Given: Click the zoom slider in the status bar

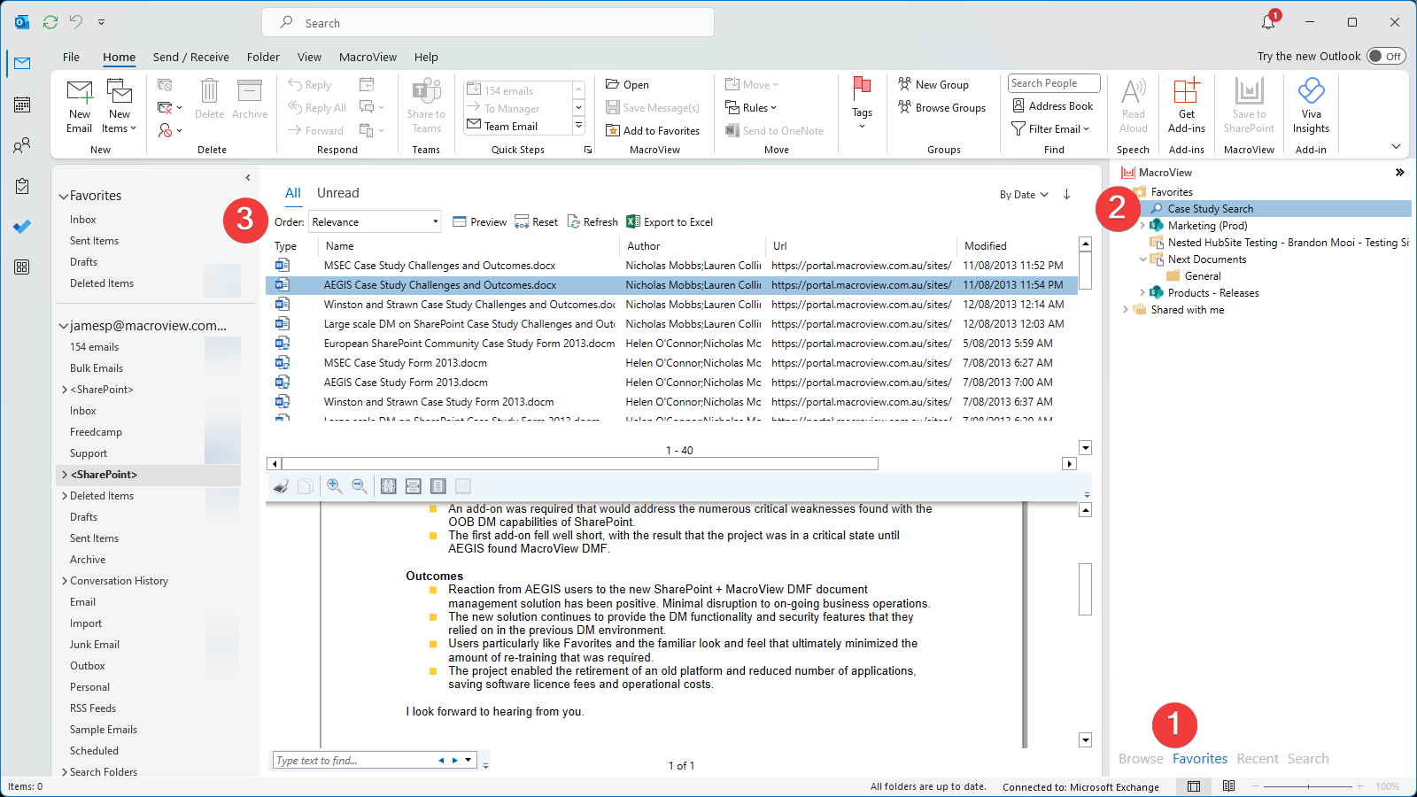Looking at the screenshot, I should click(x=1308, y=786).
